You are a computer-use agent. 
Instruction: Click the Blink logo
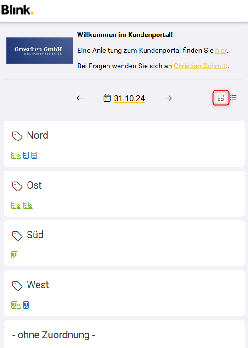pyautogui.click(x=17, y=10)
